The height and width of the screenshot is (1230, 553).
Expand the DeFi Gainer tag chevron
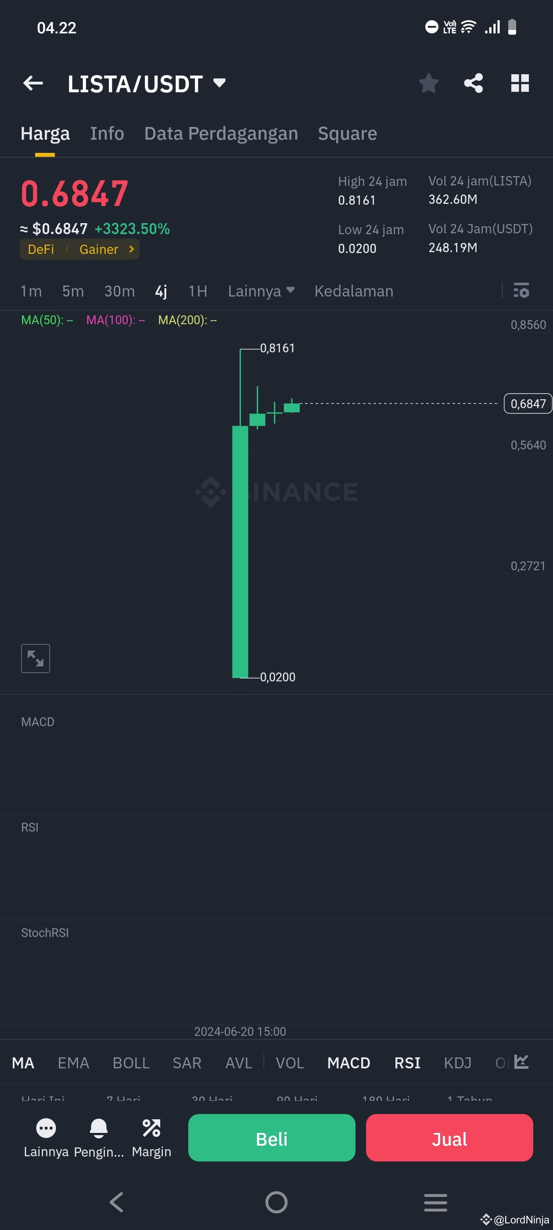coord(130,249)
